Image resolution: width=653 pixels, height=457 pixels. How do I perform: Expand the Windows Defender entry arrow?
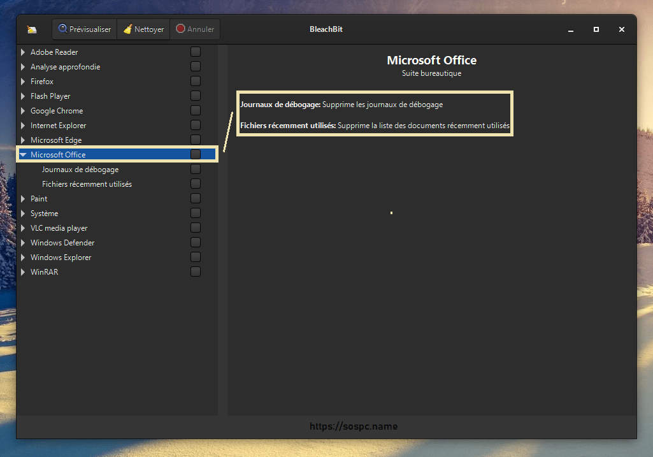[x=23, y=243]
